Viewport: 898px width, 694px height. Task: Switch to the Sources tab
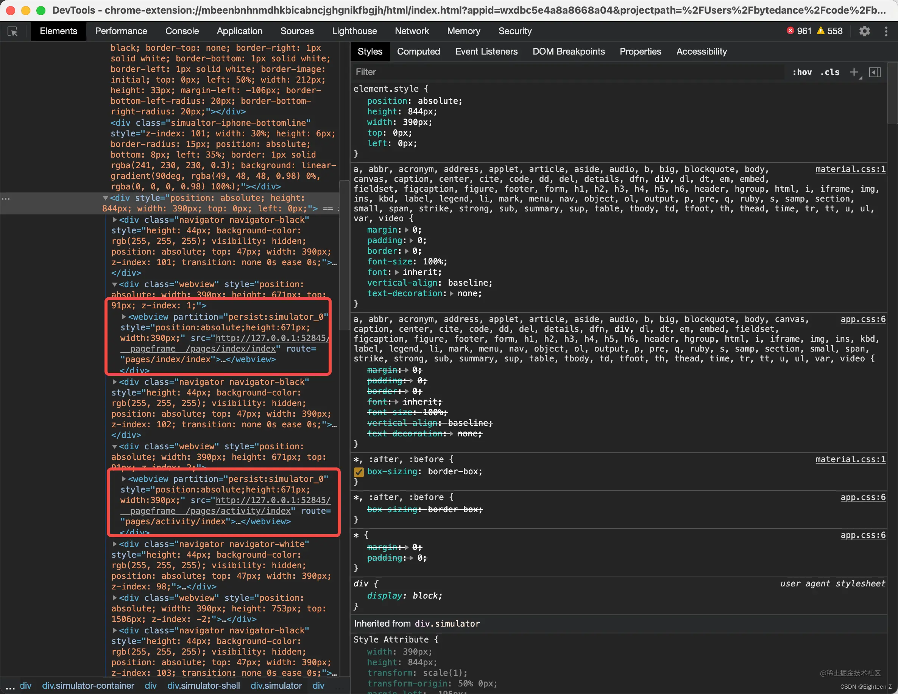click(x=297, y=31)
